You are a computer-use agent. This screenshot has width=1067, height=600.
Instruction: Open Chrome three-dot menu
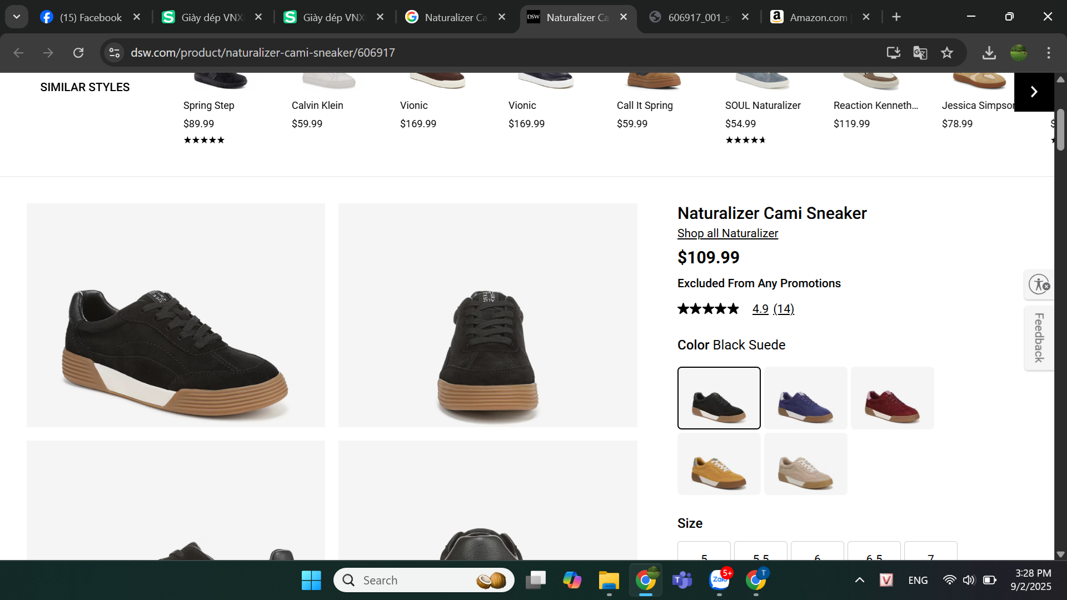click(x=1049, y=53)
